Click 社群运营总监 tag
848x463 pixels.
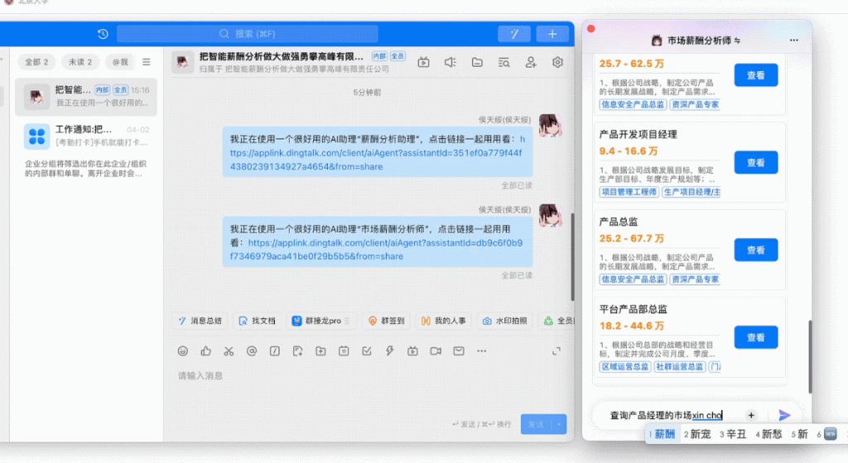[x=680, y=367]
